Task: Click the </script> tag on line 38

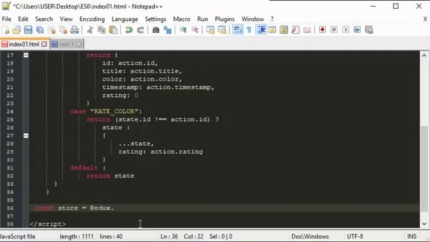Action: point(48,224)
